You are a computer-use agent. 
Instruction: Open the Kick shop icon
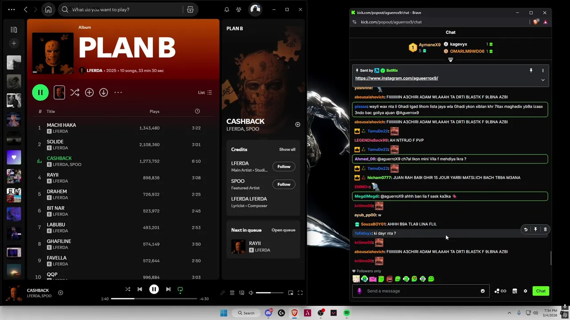pos(514,291)
